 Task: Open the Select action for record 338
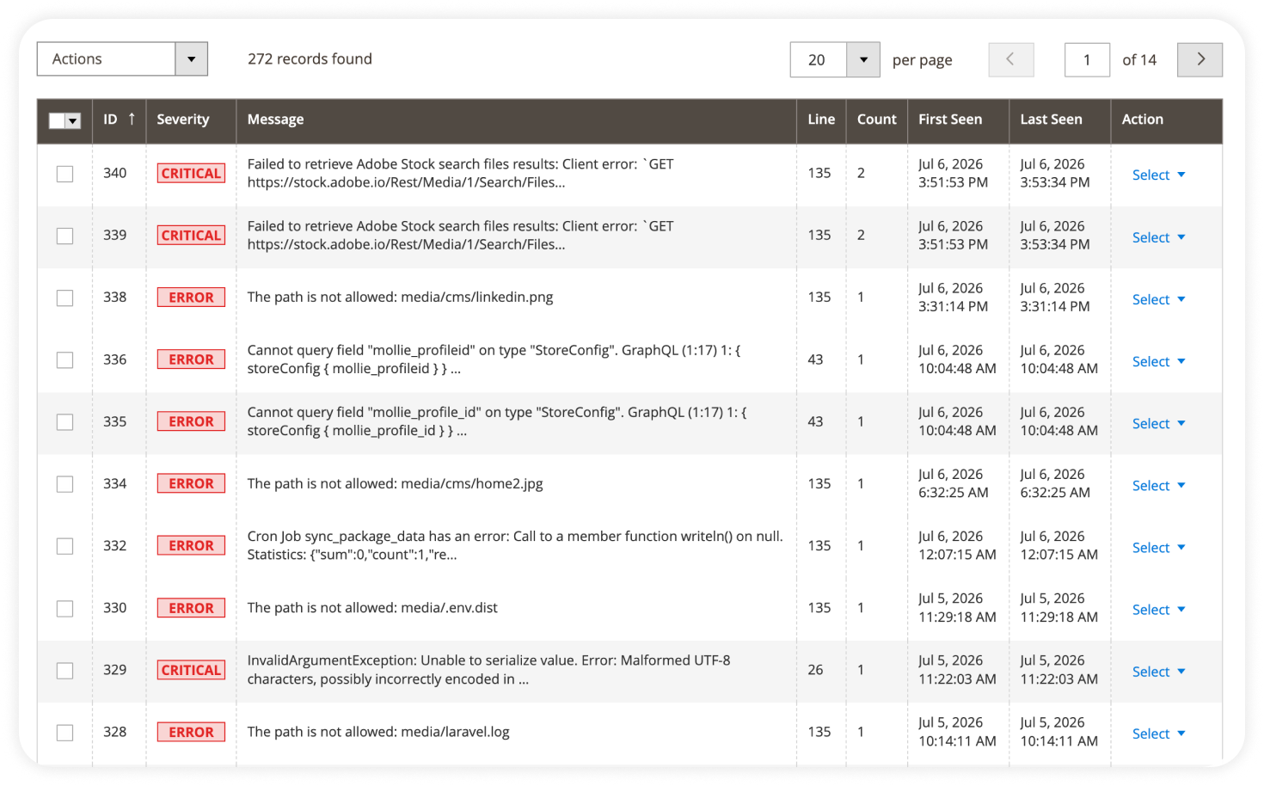point(1158,299)
